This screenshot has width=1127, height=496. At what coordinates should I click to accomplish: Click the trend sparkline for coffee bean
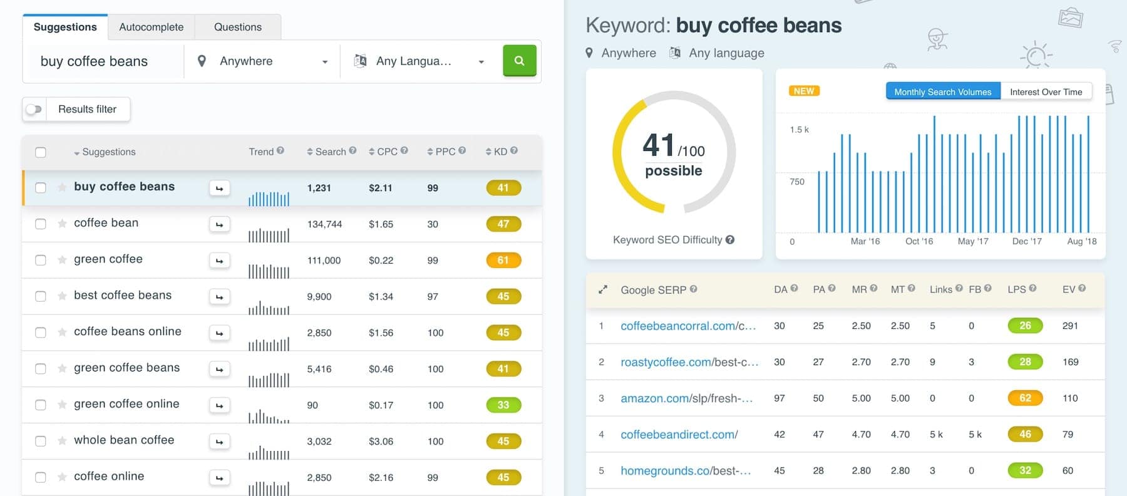click(269, 235)
